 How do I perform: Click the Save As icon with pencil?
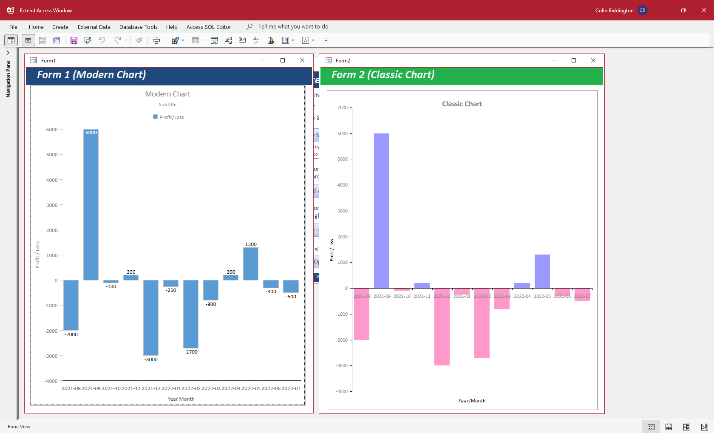click(88, 40)
